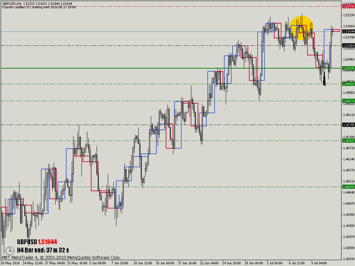355x266 pixels.
Task: Click the '29 Jun 08:00' time axis label
Action: [x=254, y=263]
